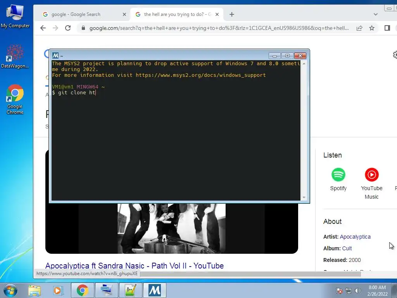Click the padlock site info icon

(x=83, y=28)
